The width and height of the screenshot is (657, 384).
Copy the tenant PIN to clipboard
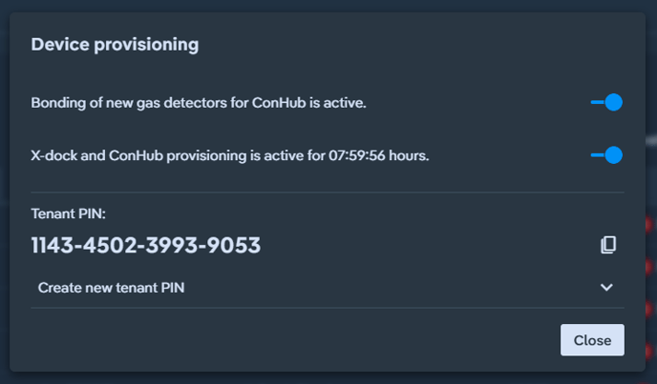coord(608,245)
